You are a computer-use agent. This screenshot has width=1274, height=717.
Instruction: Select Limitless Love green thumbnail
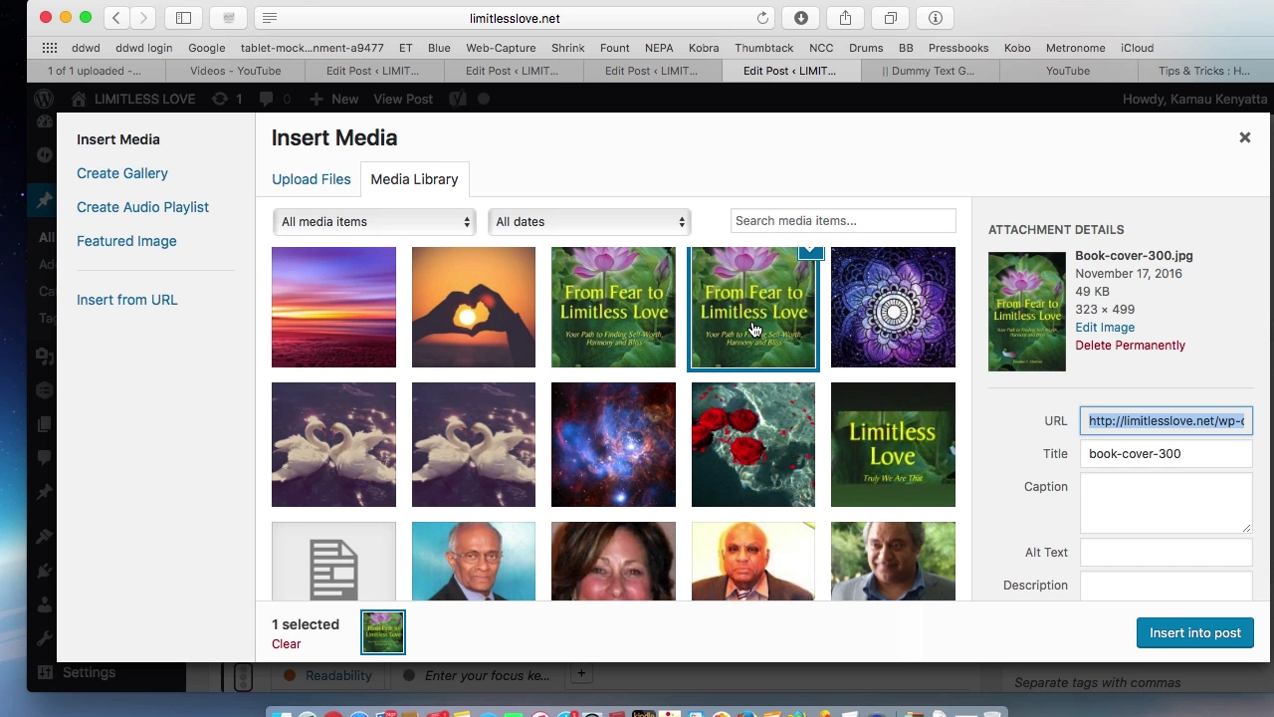click(x=893, y=445)
